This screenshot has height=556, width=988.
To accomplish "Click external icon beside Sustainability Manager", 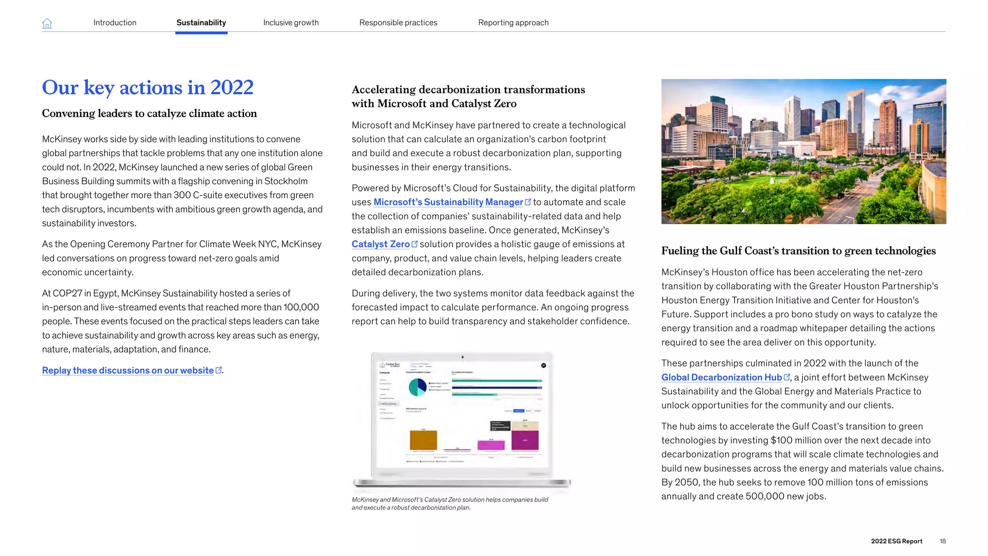I will (x=528, y=202).
